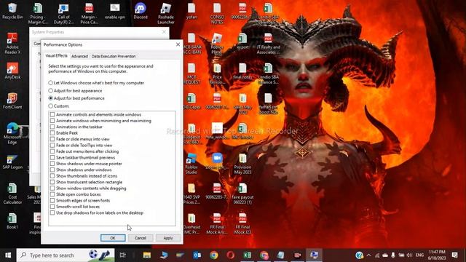Open the Discord desktop icon
Viewport: 466px width, 262px height.
141,11
